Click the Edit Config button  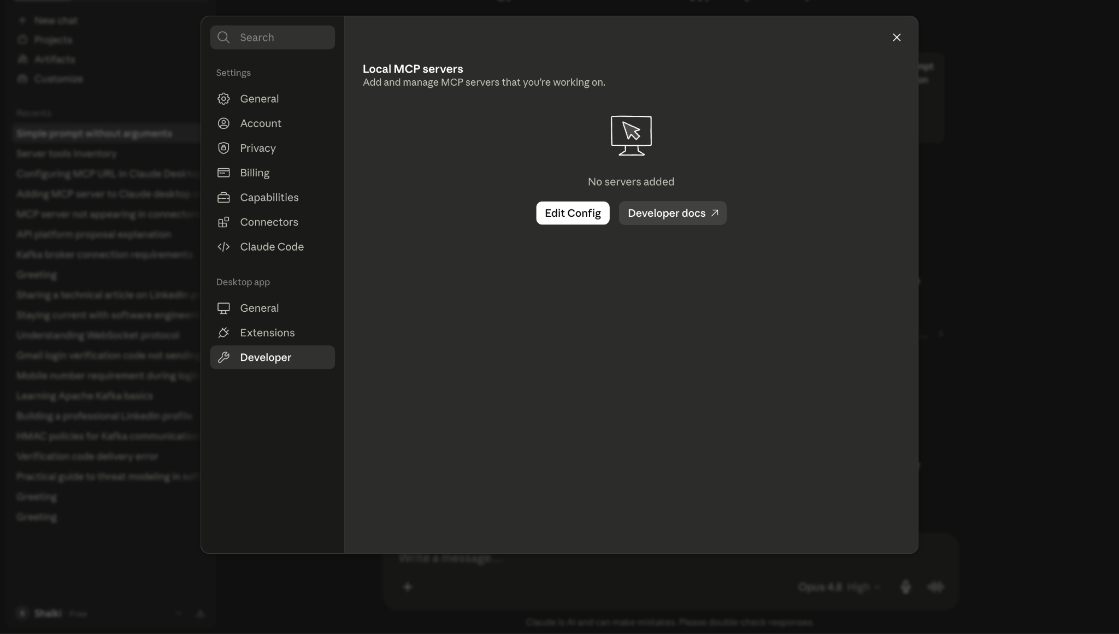coord(573,213)
